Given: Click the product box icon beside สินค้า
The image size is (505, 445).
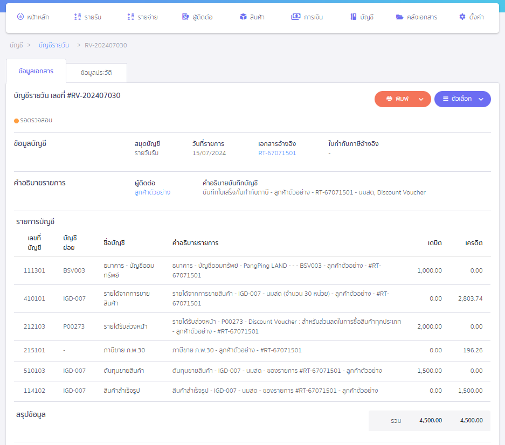Looking at the screenshot, I should point(243,17).
